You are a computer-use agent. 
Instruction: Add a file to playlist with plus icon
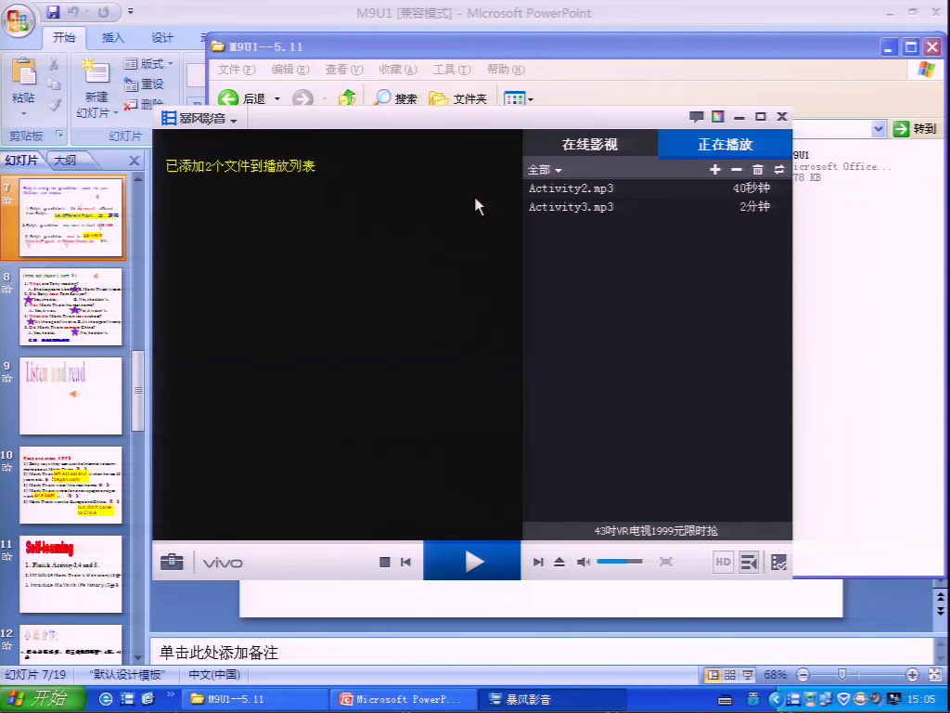click(x=715, y=170)
